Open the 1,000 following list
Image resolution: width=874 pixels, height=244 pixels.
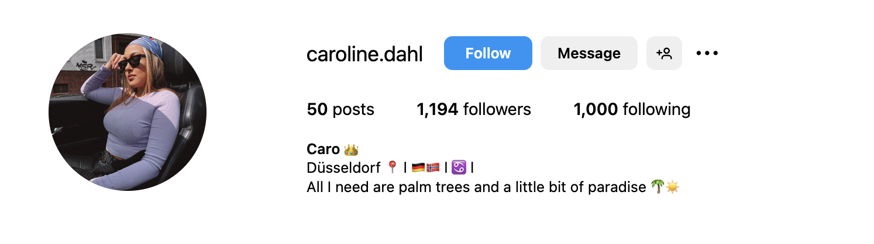pyautogui.click(x=632, y=109)
